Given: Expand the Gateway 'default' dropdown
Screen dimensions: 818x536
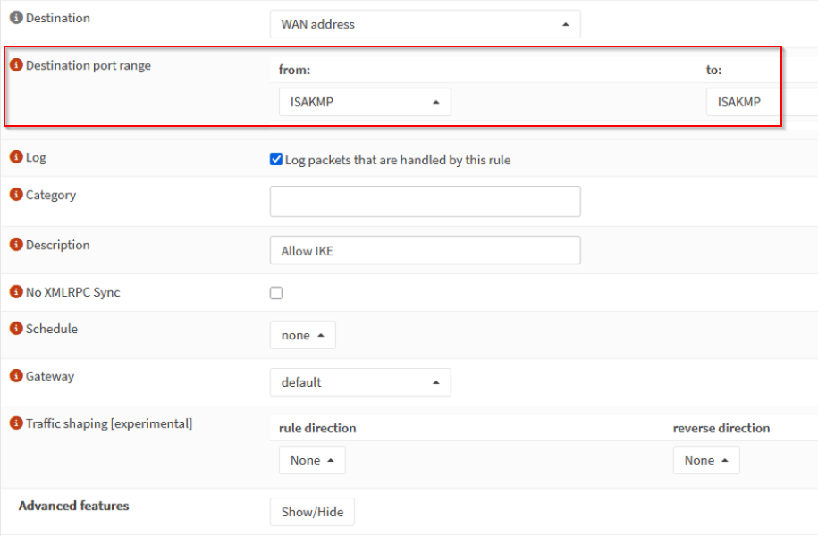Looking at the screenshot, I should point(359,382).
